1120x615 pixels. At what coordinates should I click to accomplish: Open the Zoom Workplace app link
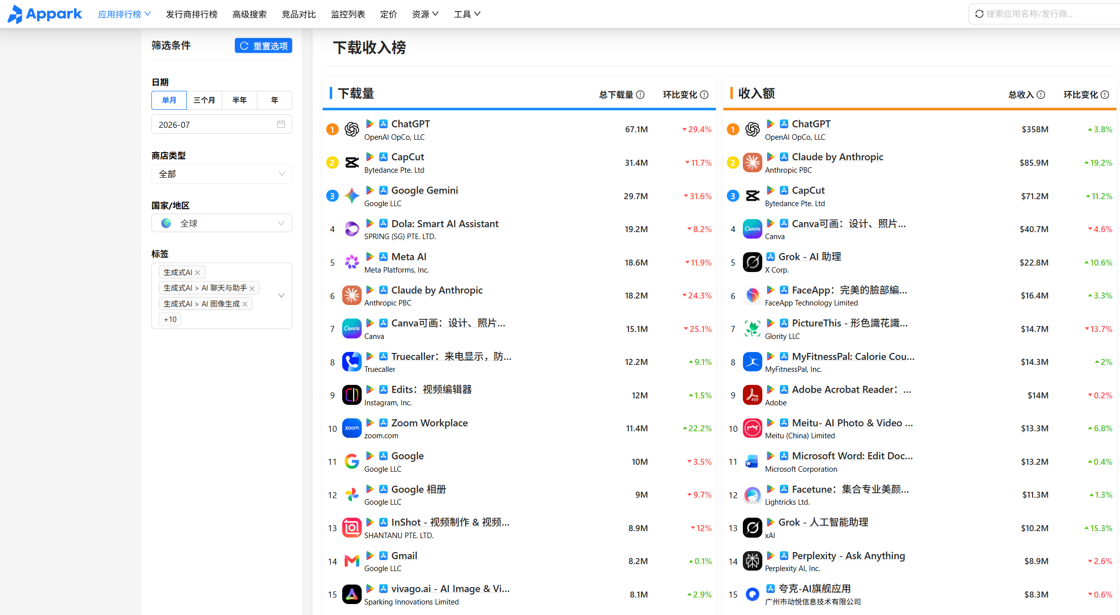430,423
